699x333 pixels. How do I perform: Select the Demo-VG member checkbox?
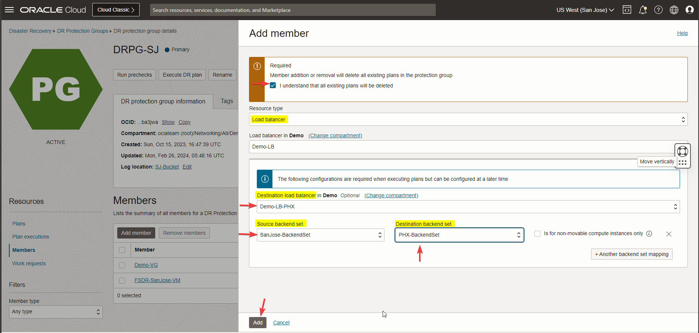pos(122,265)
